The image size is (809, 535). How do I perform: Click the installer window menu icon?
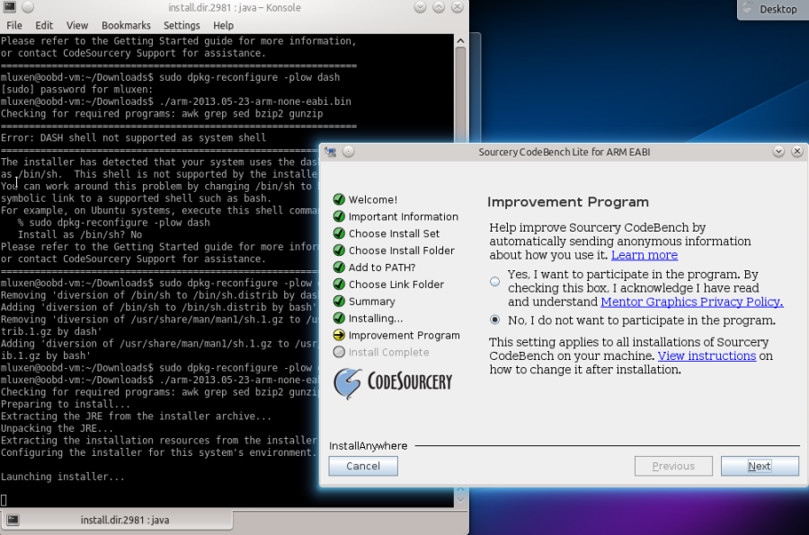coord(331,152)
